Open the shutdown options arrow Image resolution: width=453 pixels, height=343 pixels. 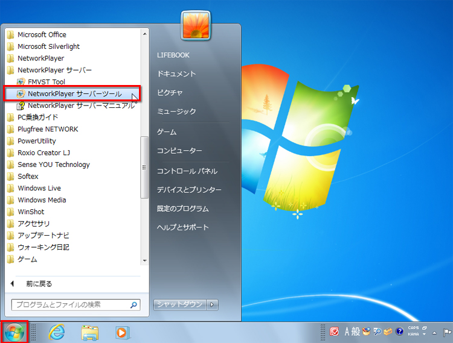click(x=212, y=304)
